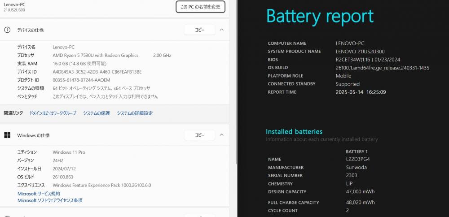Click the FULL CHARGE CAPACITY value

coord(360,202)
